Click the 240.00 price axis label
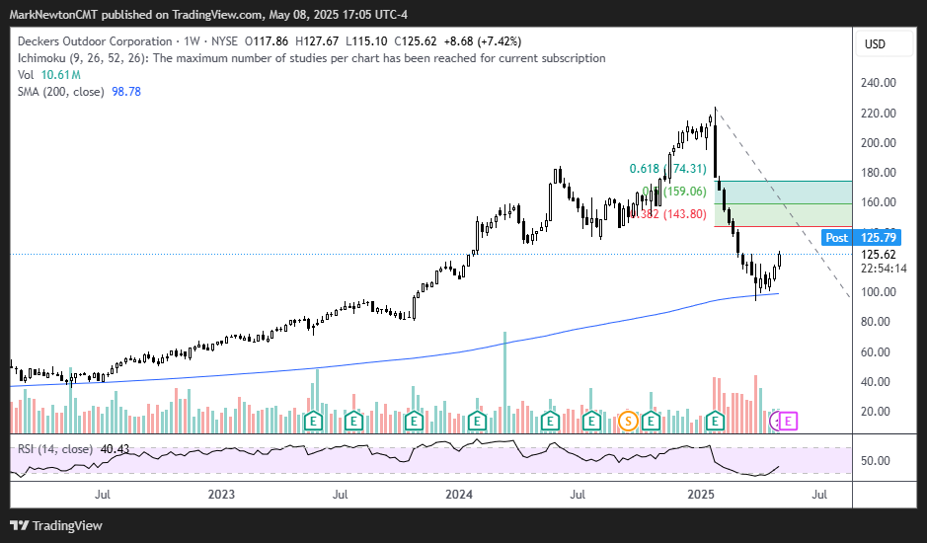 point(879,82)
